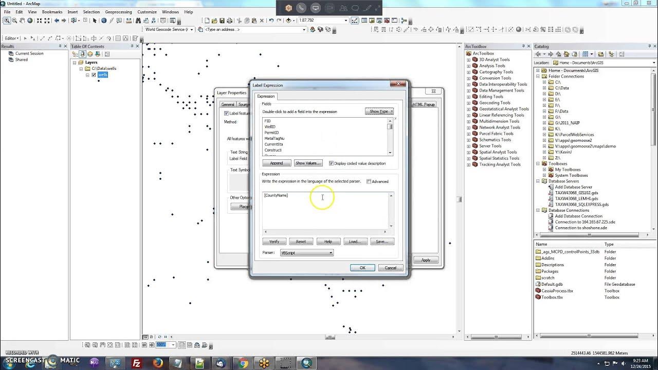Open the Selection menu
658x370 pixels.
tap(92, 12)
